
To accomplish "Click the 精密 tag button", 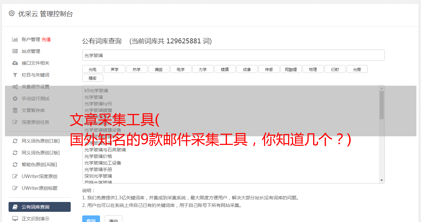I will click(x=93, y=78).
